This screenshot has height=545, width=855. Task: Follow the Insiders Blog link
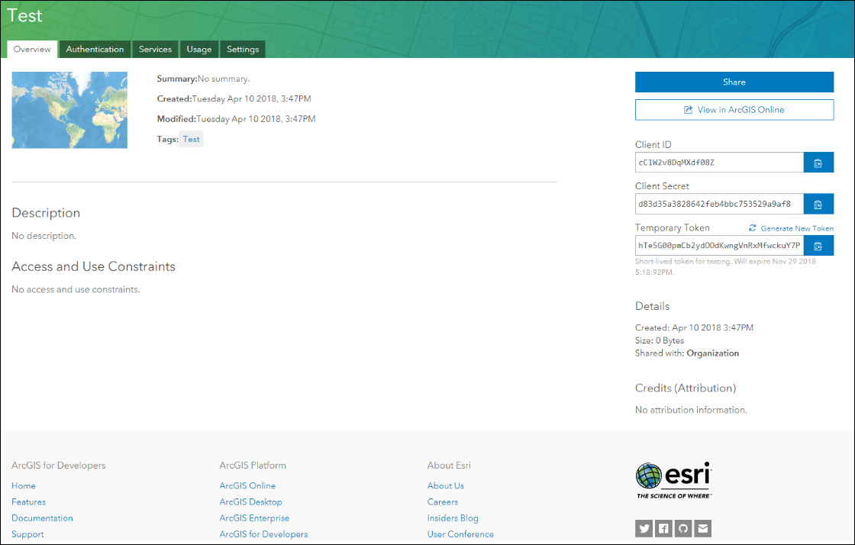(x=453, y=518)
